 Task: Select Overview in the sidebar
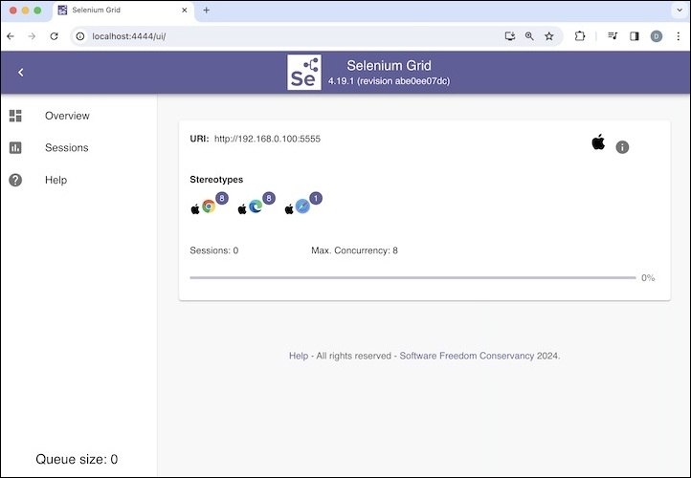[x=67, y=116]
